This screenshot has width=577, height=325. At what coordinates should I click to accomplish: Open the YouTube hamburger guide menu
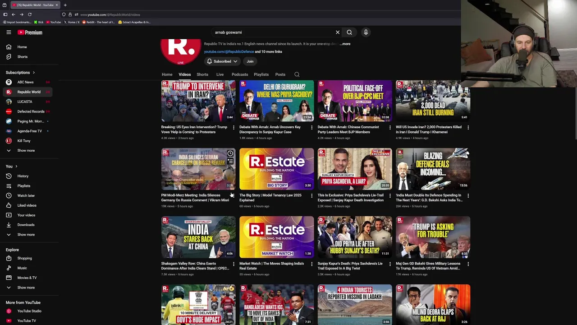9,32
